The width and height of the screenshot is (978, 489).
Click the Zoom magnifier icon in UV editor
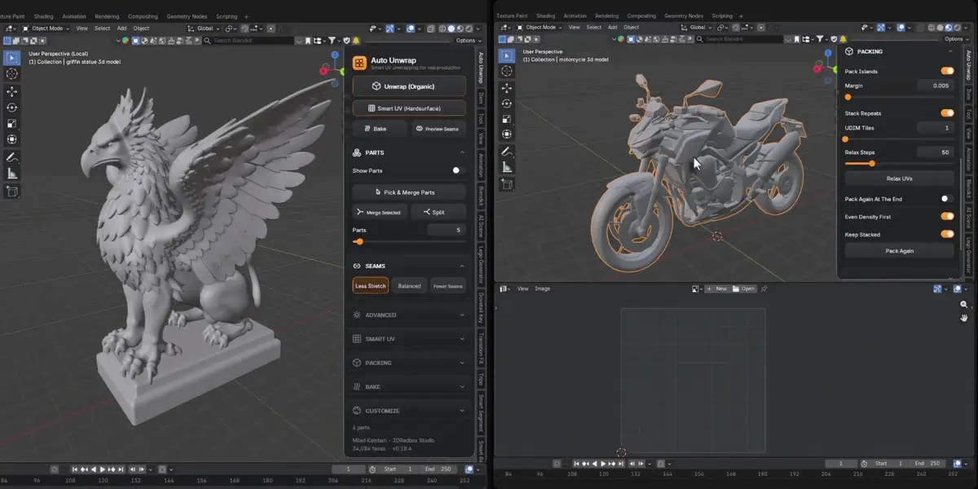(964, 304)
